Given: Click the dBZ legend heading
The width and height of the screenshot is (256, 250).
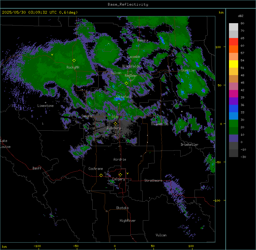Looking at the screenshot, I should tap(241, 16).
